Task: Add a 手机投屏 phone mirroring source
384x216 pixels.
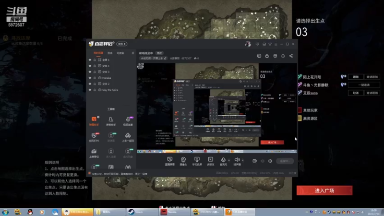Action: (197, 161)
